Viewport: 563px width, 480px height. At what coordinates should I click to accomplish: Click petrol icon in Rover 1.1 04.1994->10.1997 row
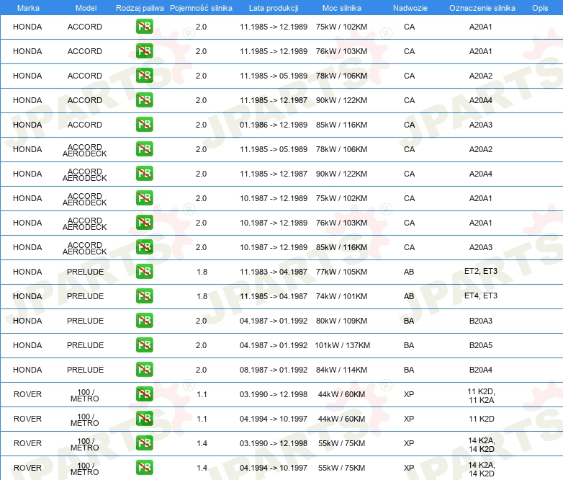pyautogui.click(x=144, y=418)
